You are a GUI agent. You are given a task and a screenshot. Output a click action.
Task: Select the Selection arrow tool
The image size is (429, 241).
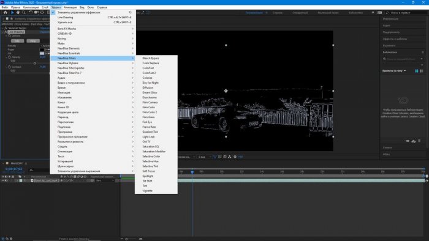click(x=12, y=13)
